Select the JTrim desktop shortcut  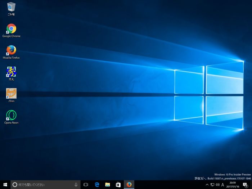tap(11, 94)
